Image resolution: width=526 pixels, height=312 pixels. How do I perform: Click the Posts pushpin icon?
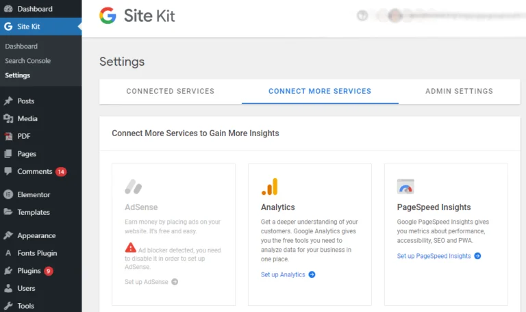pos(8,101)
